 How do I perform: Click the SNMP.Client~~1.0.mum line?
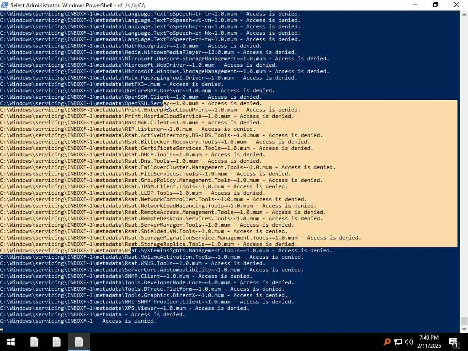click(126, 276)
